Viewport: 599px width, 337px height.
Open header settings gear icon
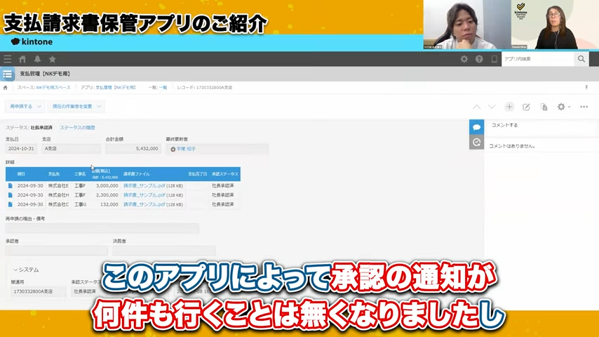coord(464,59)
